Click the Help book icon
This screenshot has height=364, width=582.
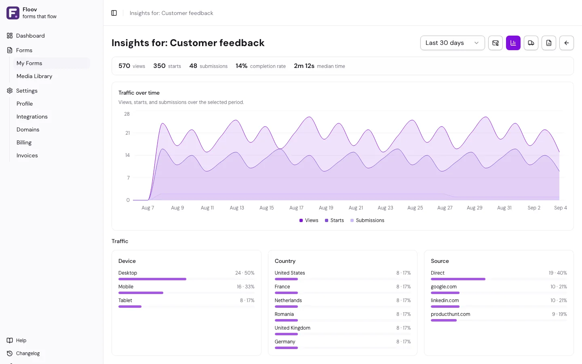10,341
